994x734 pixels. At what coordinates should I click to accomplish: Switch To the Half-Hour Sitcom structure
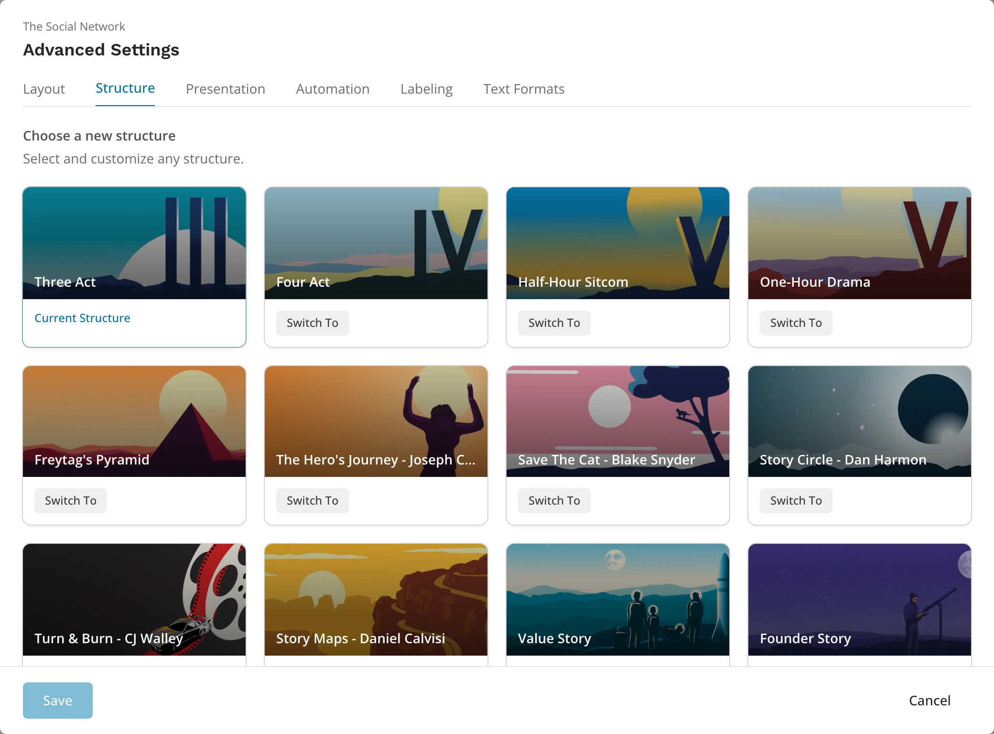pos(554,323)
